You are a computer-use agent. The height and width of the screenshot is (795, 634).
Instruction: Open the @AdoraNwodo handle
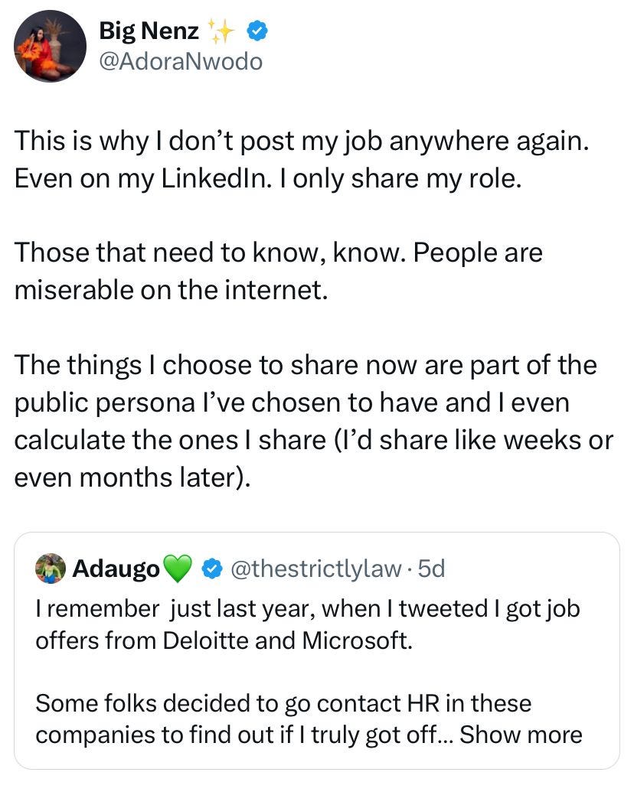180,61
